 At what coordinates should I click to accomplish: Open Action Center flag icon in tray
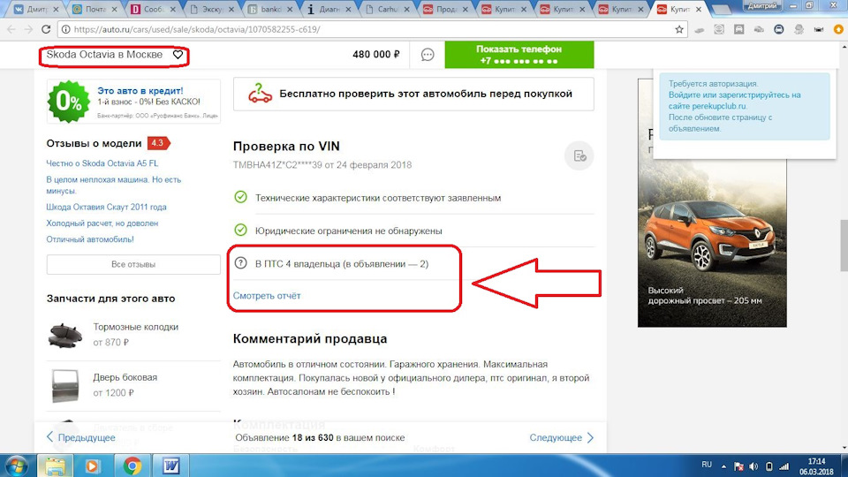738,466
